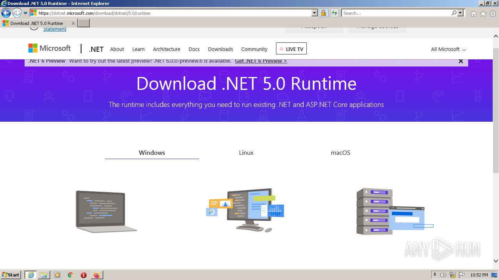Click the security lock icon

tap(323, 13)
